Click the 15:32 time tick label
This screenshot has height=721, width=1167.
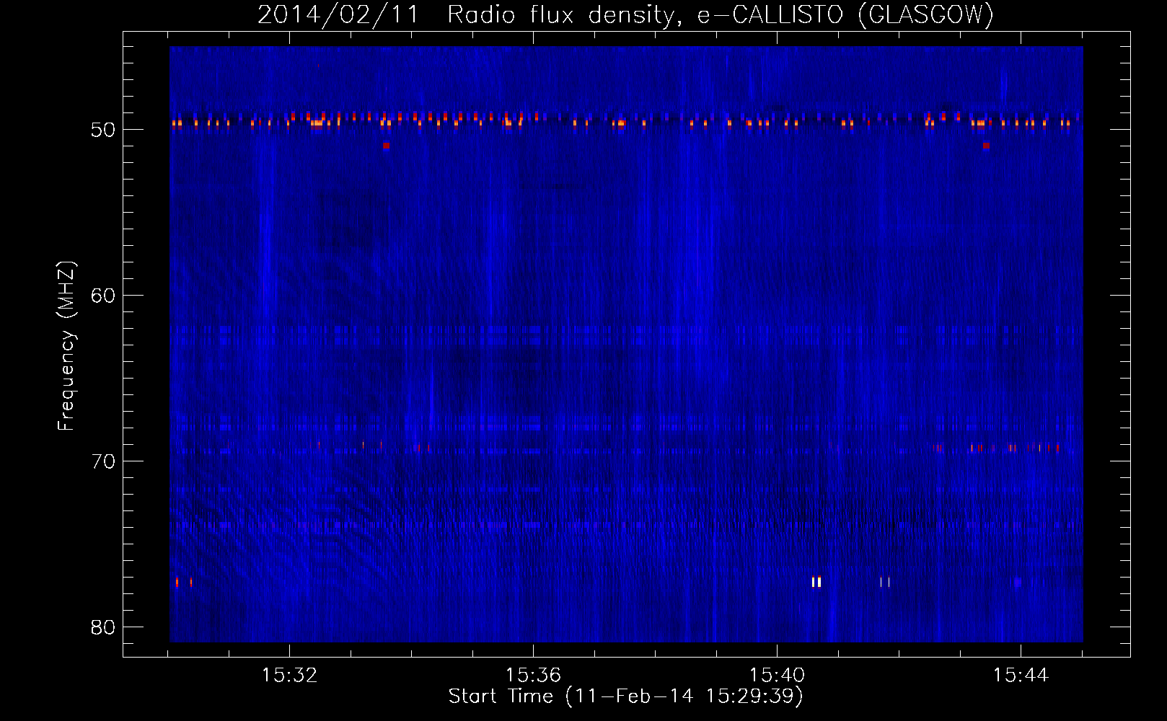289,676
